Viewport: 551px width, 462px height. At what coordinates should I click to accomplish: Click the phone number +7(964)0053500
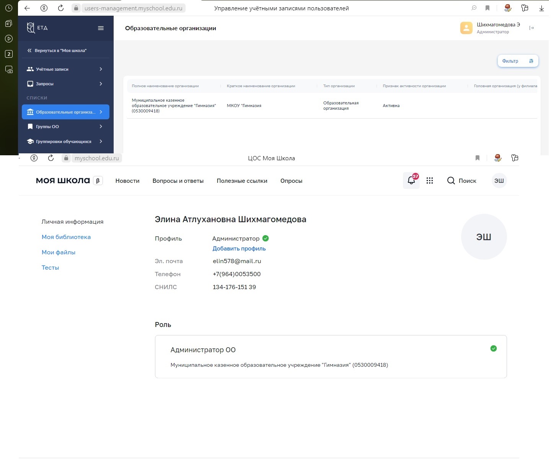[236, 274]
